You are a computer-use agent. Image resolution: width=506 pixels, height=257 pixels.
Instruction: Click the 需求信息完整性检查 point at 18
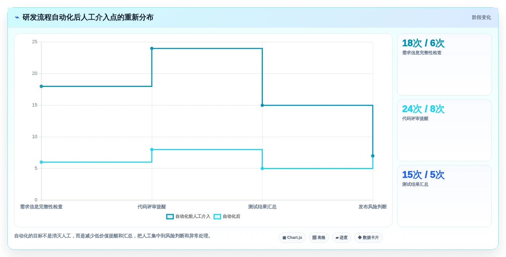coord(41,87)
